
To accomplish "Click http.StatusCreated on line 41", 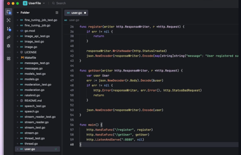I will click(x=149, y=51).
